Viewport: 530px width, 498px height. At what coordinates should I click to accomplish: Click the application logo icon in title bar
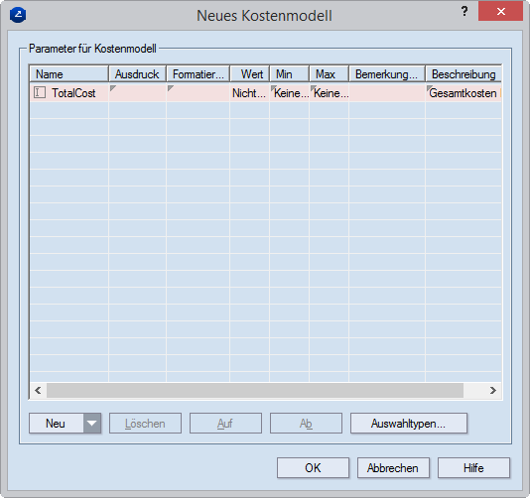click(18, 15)
